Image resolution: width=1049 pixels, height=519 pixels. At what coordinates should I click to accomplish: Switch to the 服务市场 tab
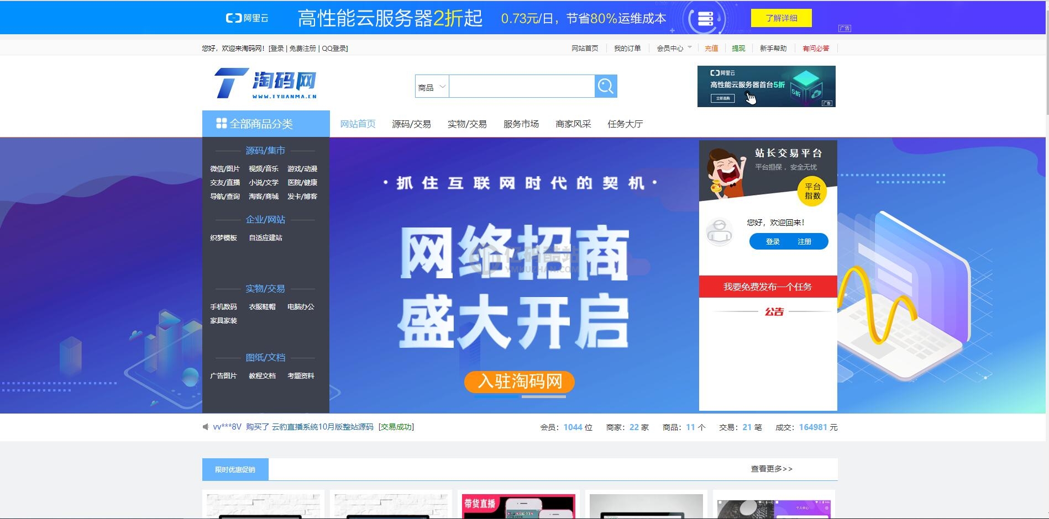coord(521,124)
